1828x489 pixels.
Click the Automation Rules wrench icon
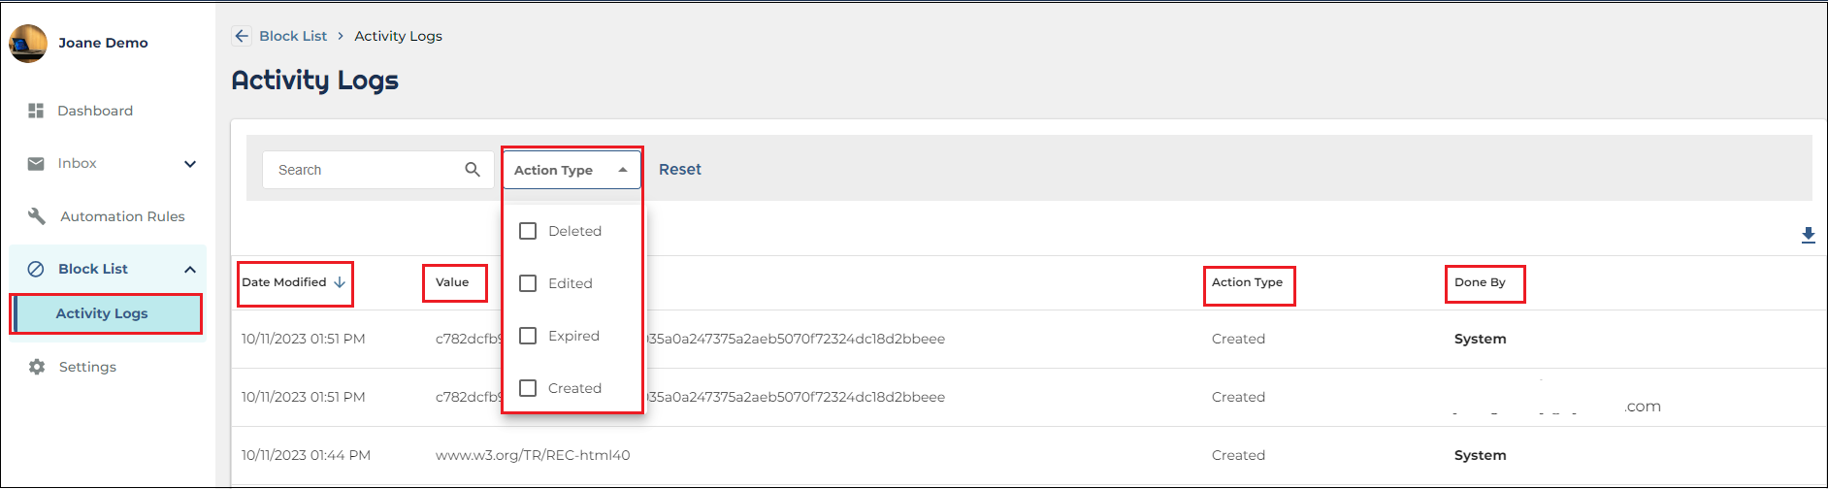click(x=37, y=216)
